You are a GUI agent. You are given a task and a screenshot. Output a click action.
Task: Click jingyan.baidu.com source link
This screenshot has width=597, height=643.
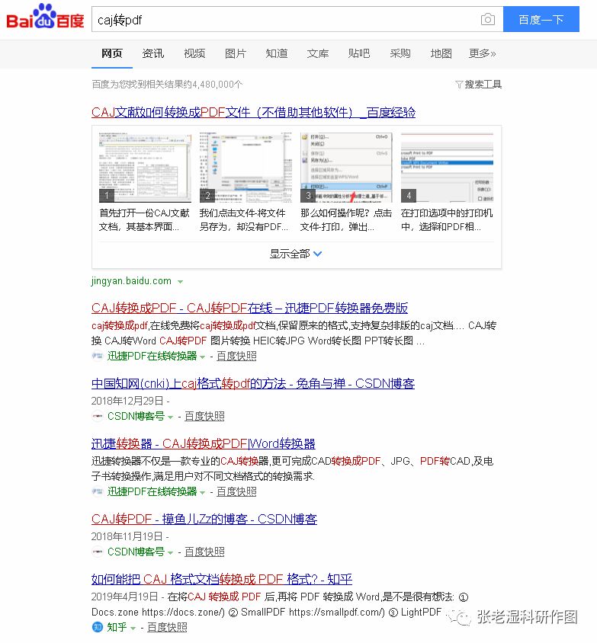click(131, 281)
